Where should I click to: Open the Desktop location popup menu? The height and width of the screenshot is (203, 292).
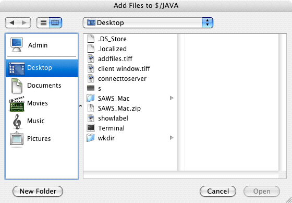[148, 23]
